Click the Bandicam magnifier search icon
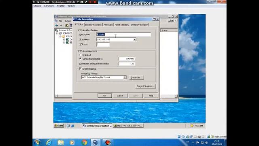Image resolution: width=259 pixels, height=146 pixels. tap(38, 2)
